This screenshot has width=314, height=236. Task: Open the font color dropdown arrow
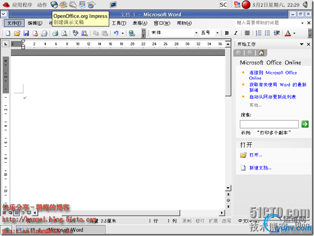pos(294,33)
